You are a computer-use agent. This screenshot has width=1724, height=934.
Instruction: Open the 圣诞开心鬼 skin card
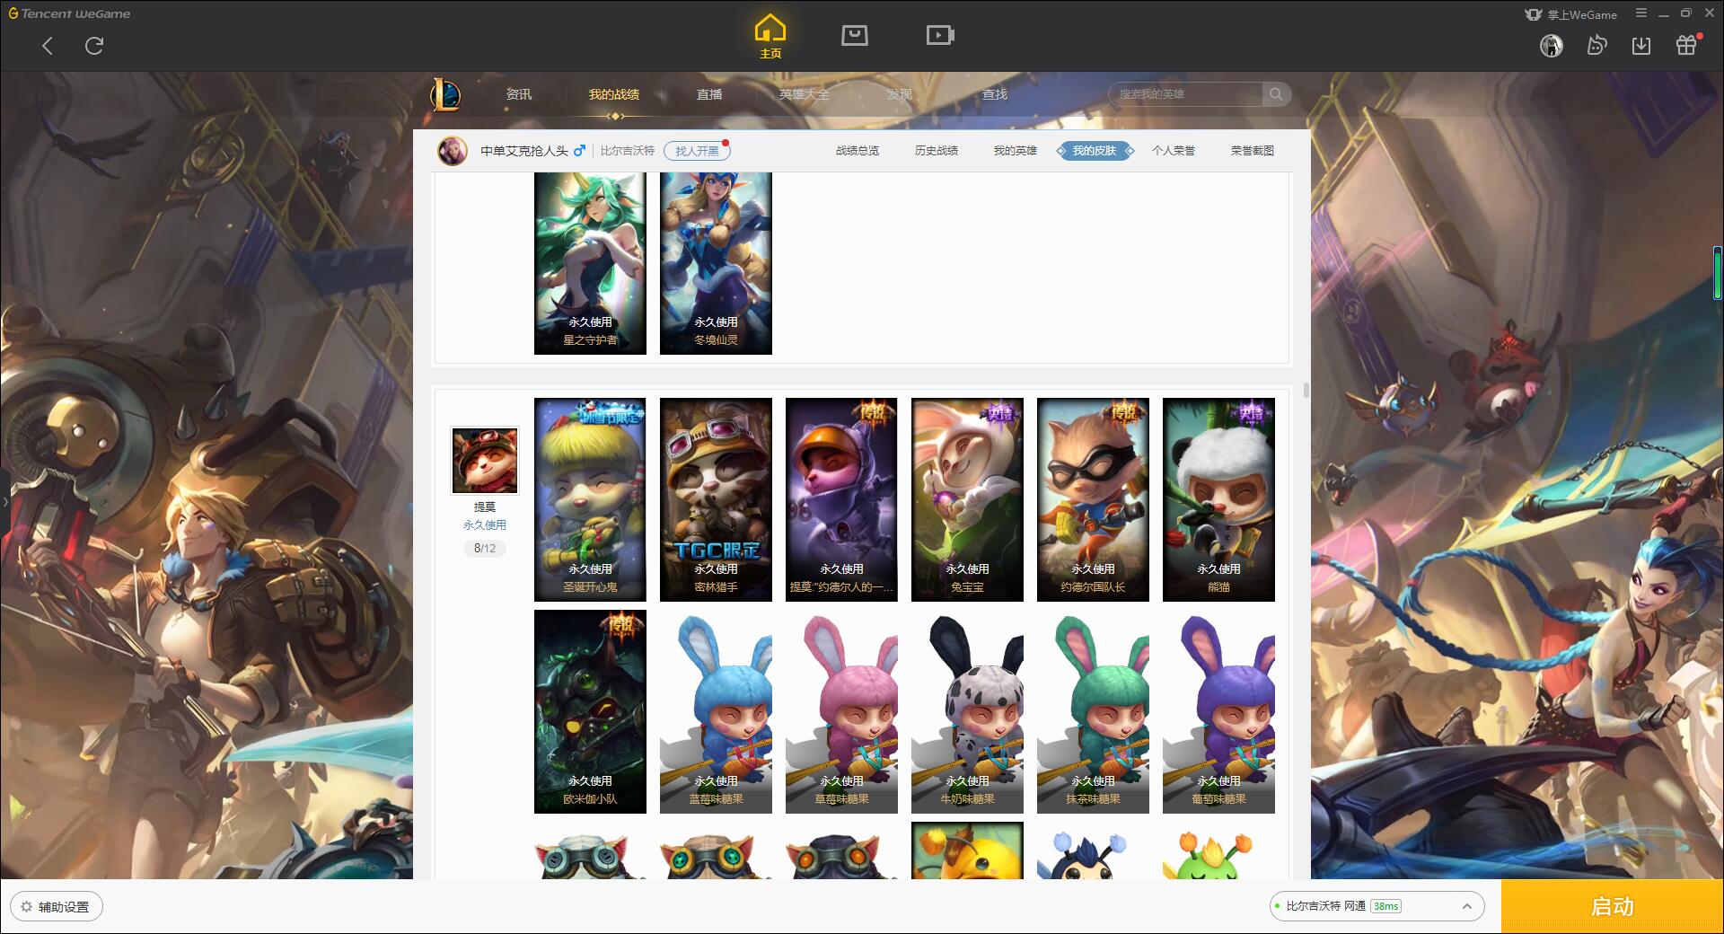(x=590, y=499)
